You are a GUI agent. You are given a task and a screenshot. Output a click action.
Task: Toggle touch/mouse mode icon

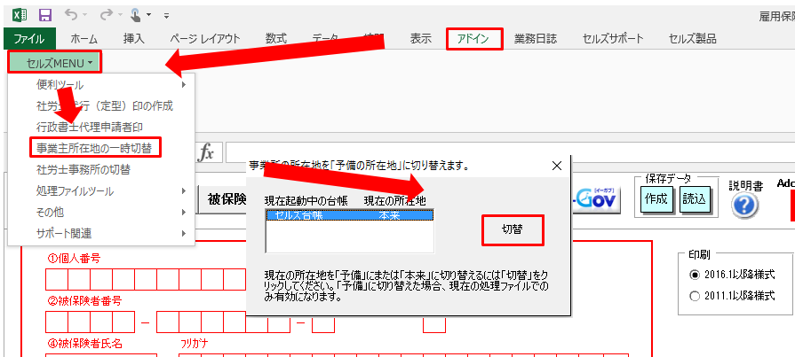click(x=136, y=16)
